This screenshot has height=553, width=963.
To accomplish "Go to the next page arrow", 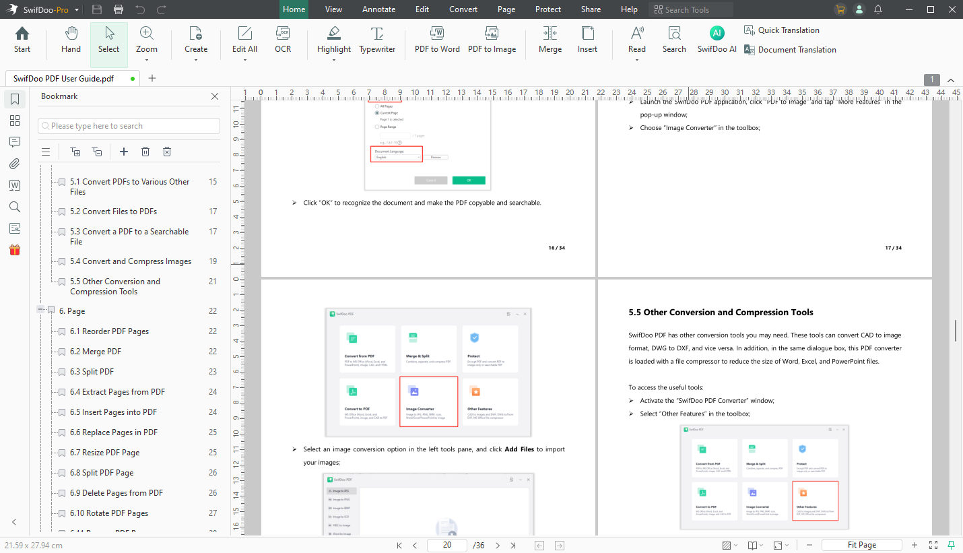I will pos(498,545).
